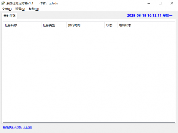
Task: Click the app icon in title bar
Action: coord(3,3)
